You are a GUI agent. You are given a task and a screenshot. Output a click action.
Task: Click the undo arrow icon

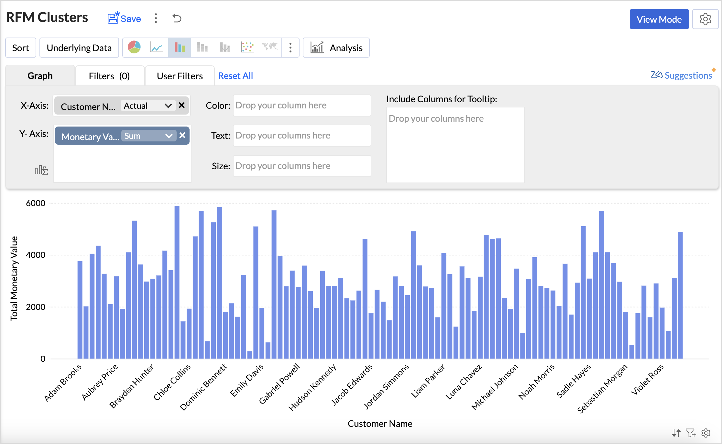coord(177,18)
